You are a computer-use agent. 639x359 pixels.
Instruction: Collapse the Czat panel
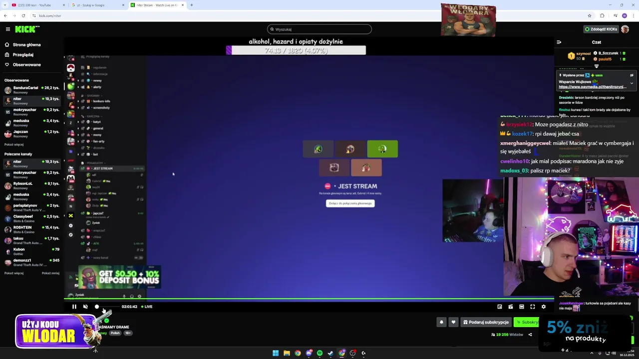click(559, 42)
